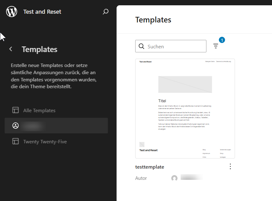272x201 pixels.
Task: Go back using the left chevron
Action: 11,49
